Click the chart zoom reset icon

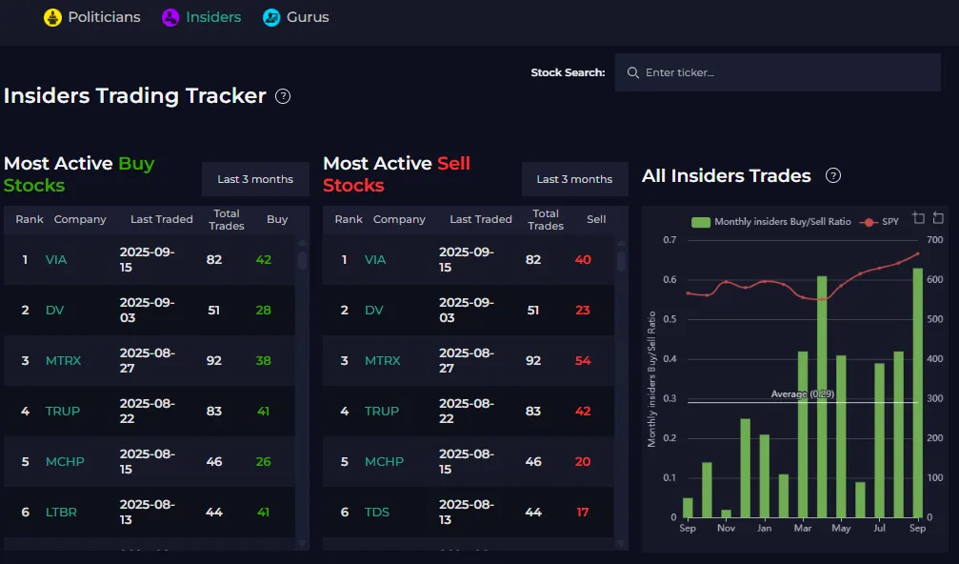point(938,218)
